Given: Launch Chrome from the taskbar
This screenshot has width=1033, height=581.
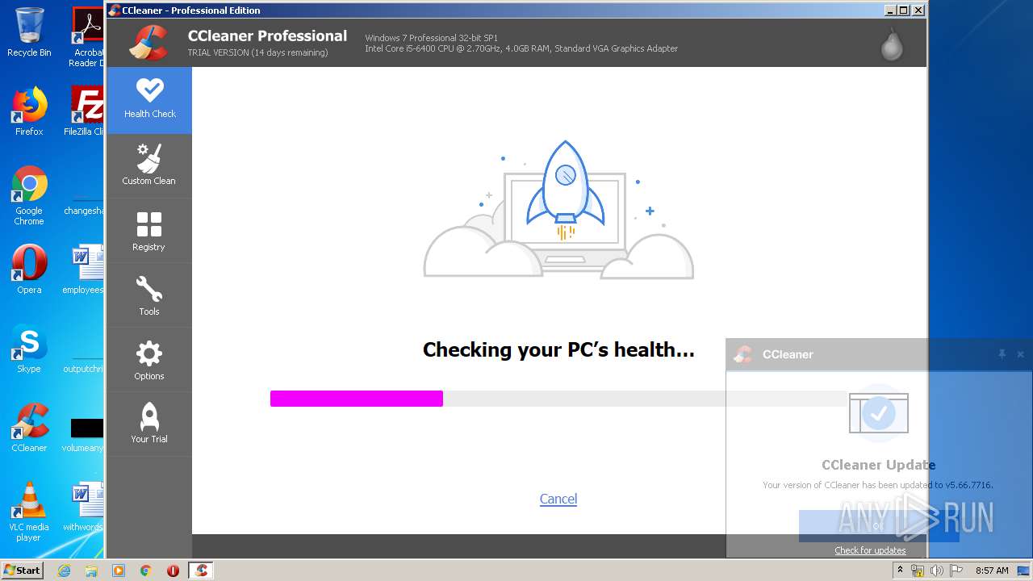Looking at the screenshot, I should point(145,571).
